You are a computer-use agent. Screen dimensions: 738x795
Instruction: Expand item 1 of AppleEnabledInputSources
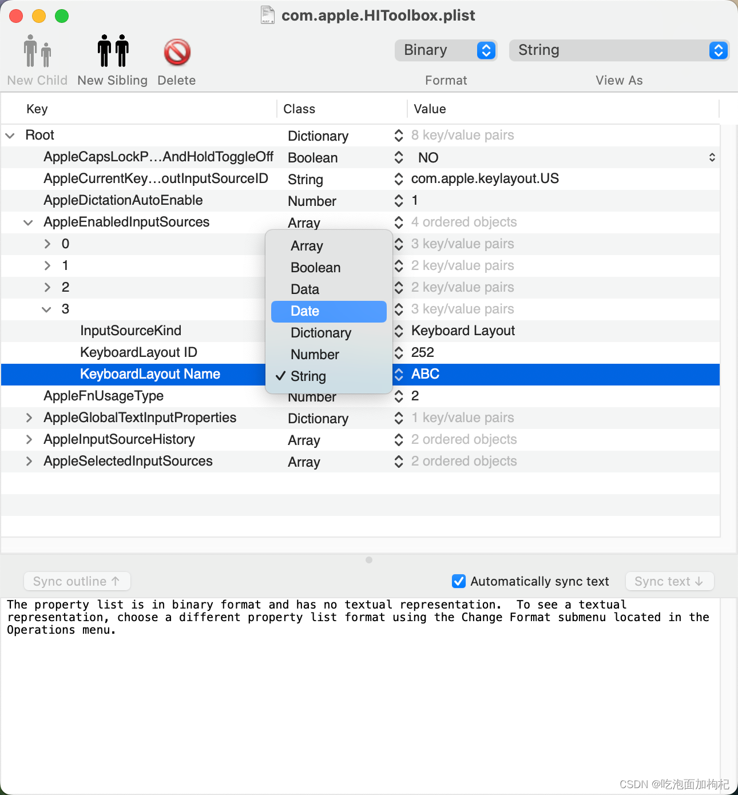point(47,266)
